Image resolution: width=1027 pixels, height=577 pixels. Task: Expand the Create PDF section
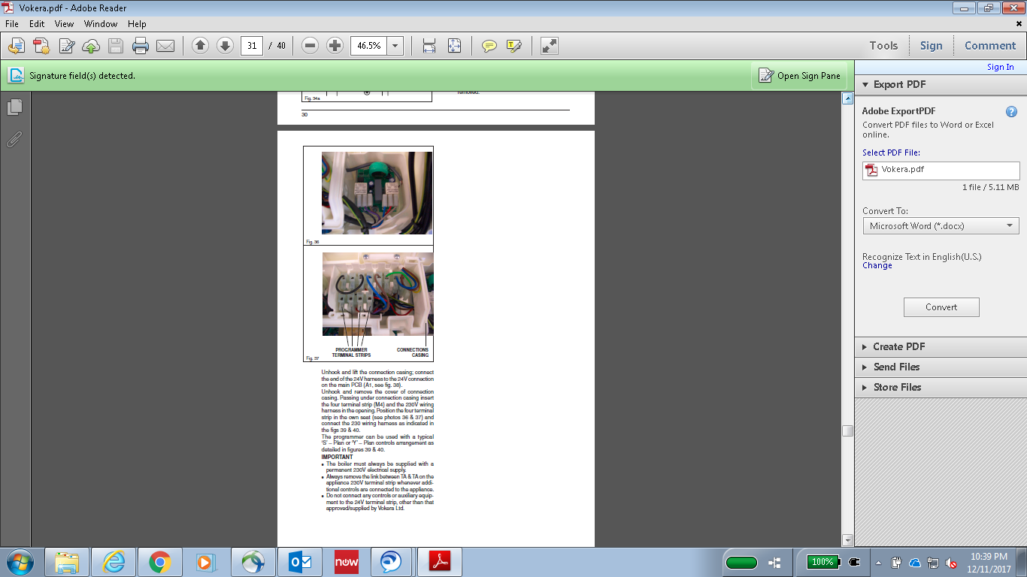point(898,346)
